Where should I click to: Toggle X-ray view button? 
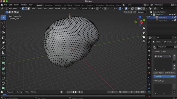pyautogui.click(x=132, y=9)
